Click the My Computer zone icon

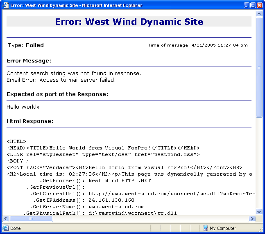point(205,228)
